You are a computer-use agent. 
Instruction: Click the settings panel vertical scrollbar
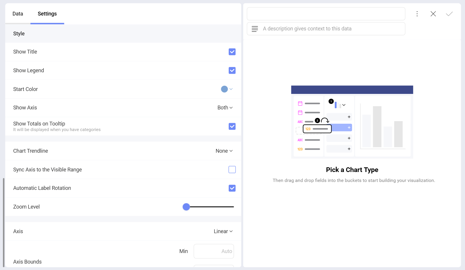pyautogui.click(x=4, y=222)
